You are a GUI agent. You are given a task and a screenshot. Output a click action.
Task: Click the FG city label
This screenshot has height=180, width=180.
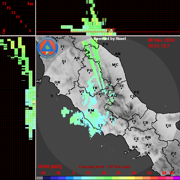click(x=168, y=126)
